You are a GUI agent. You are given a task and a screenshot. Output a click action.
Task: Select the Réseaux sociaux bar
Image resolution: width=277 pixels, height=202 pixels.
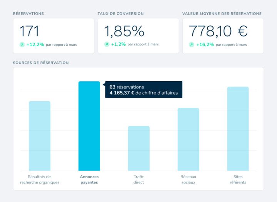coord(188,139)
